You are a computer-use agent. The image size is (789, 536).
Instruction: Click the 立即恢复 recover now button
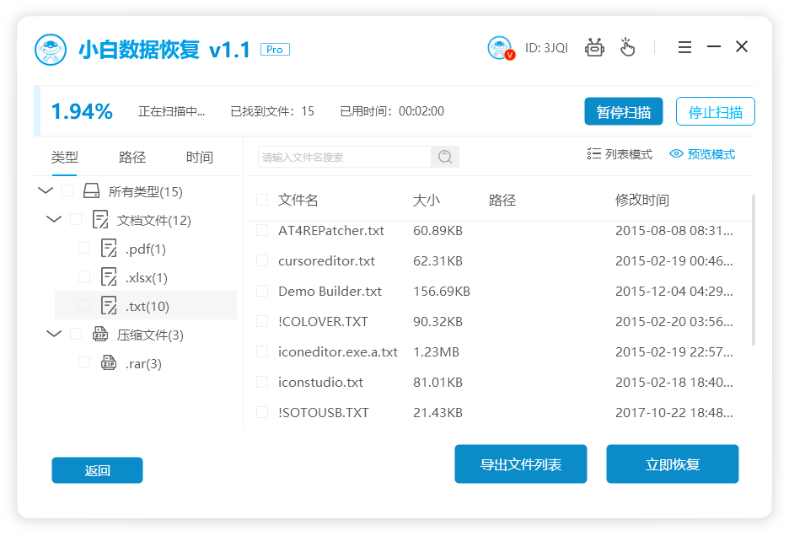pos(672,464)
